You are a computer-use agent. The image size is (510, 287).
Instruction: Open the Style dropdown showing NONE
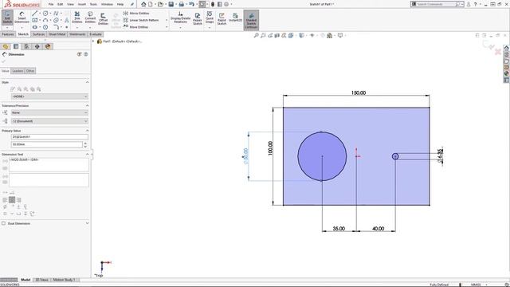(49, 96)
